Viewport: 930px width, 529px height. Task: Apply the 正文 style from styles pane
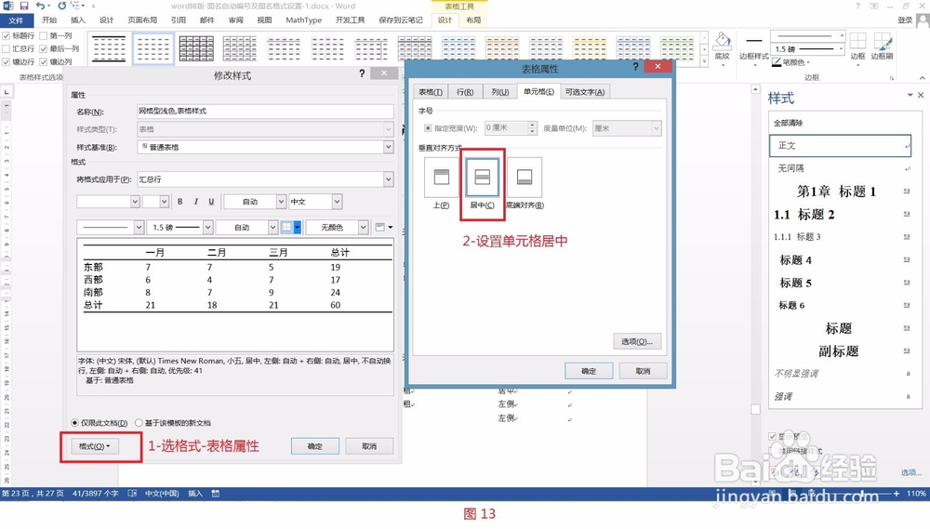[x=841, y=146]
